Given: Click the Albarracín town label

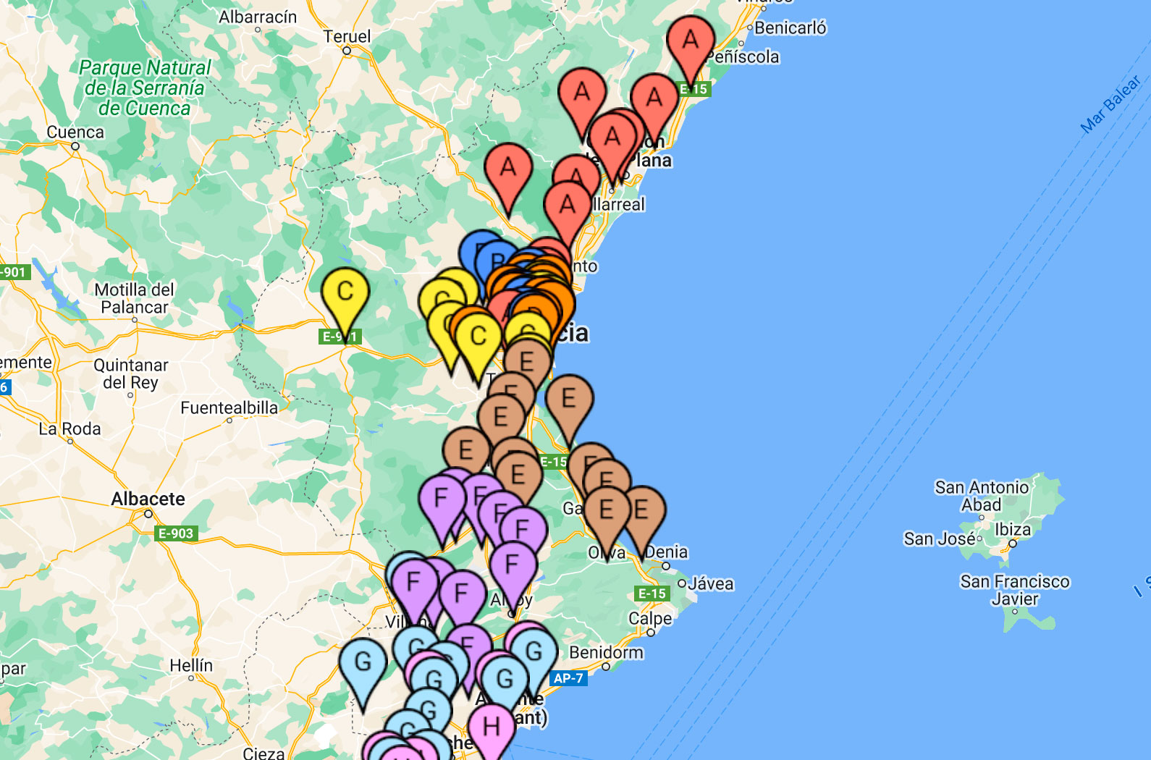Looking at the screenshot, I should pyautogui.click(x=258, y=17).
